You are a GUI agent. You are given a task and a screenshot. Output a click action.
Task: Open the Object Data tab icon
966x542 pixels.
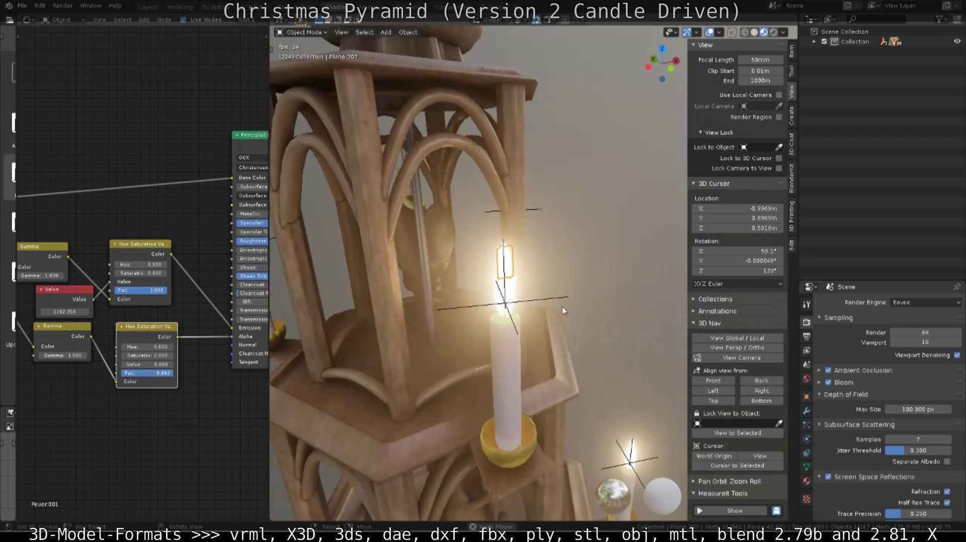[x=807, y=467]
